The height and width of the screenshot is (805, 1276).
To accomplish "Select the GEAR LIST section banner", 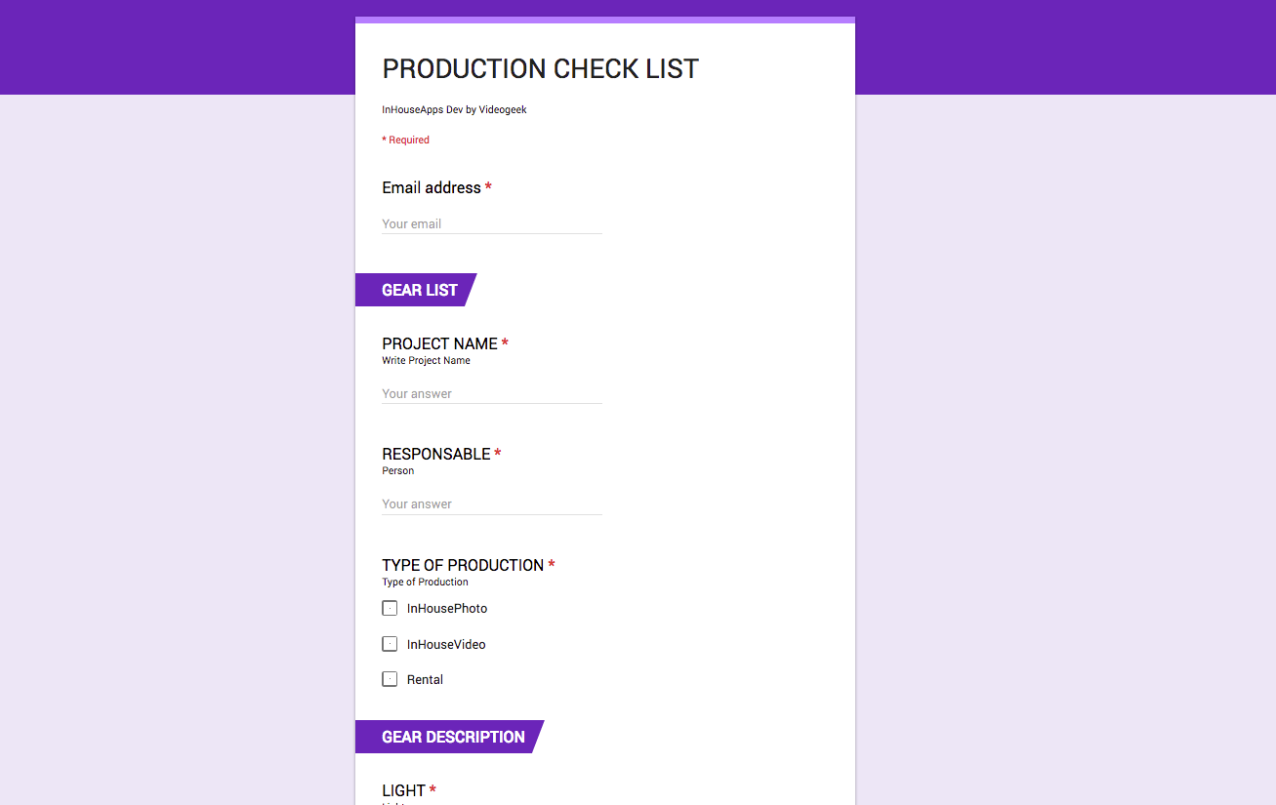I will pos(419,290).
